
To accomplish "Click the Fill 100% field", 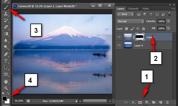I will [x=161, y=29].
